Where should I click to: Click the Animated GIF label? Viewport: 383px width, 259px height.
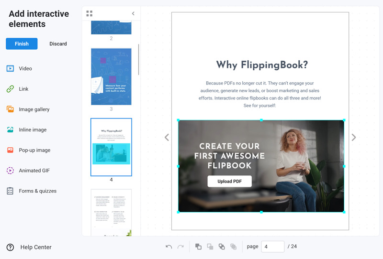coord(34,171)
